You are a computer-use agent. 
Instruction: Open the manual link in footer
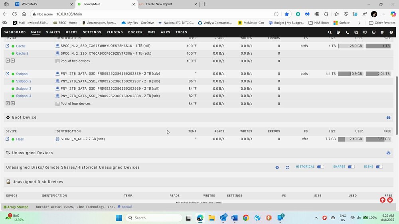[x=127, y=207]
